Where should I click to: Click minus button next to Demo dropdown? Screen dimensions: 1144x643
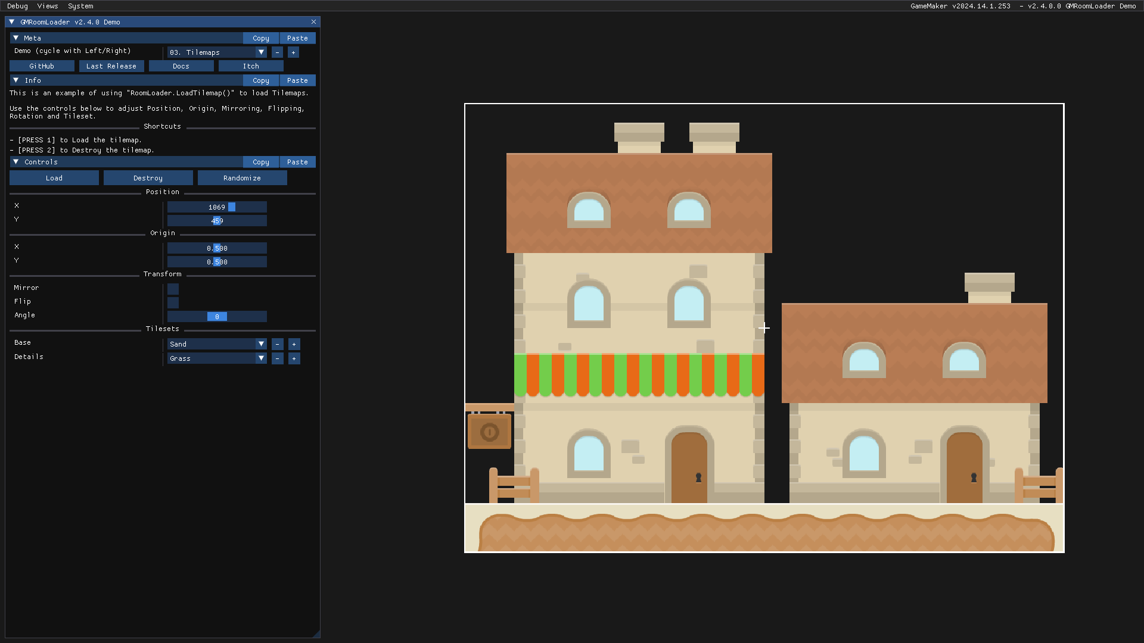click(x=277, y=52)
